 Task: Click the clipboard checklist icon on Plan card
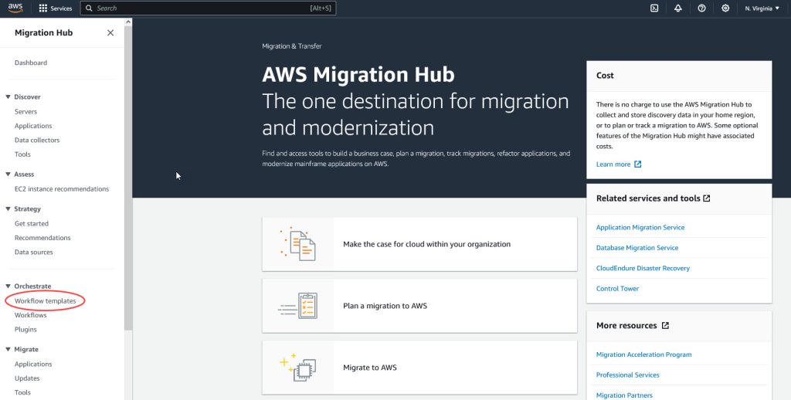(x=298, y=306)
